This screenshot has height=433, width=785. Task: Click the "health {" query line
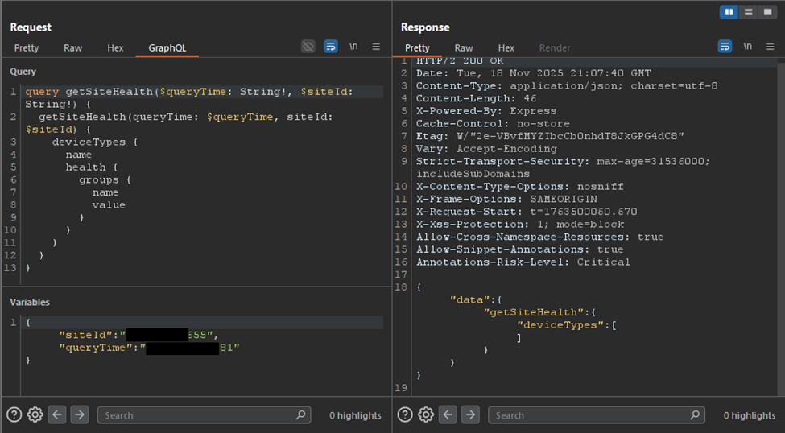(x=92, y=167)
